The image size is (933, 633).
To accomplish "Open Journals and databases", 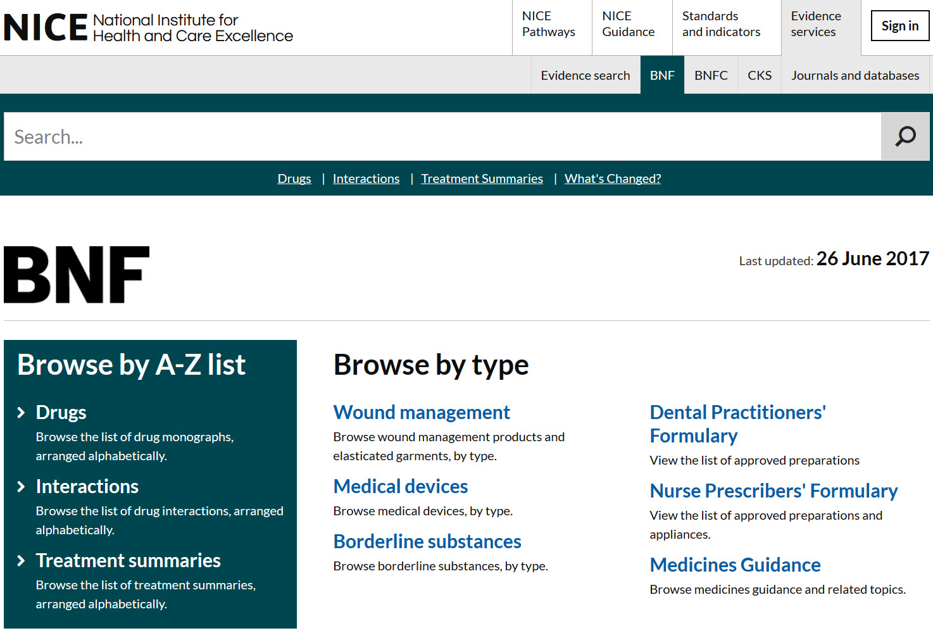I will 855,75.
